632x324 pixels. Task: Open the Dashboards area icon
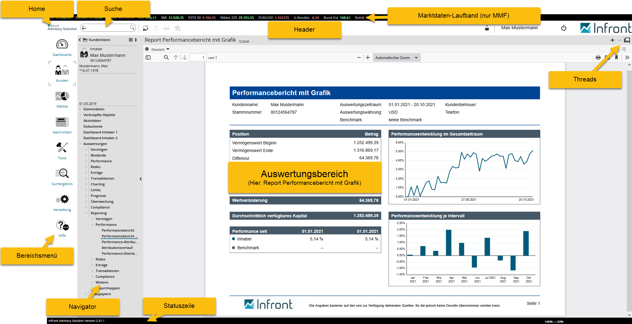62,45
